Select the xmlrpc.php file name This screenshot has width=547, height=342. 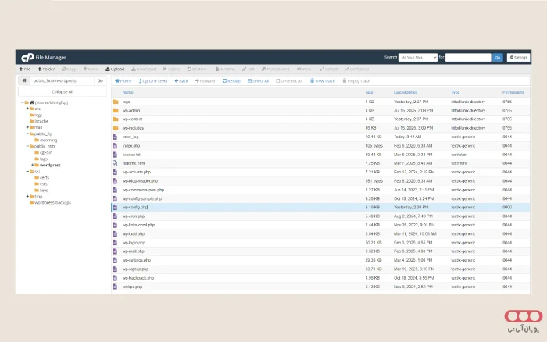click(x=132, y=287)
